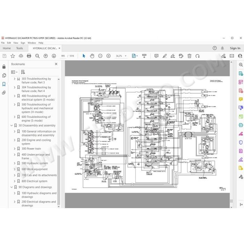The width and height of the screenshot is (244, 244).
Task: Toggle the Page Thumbnails panel
Action: pos(4,76)
